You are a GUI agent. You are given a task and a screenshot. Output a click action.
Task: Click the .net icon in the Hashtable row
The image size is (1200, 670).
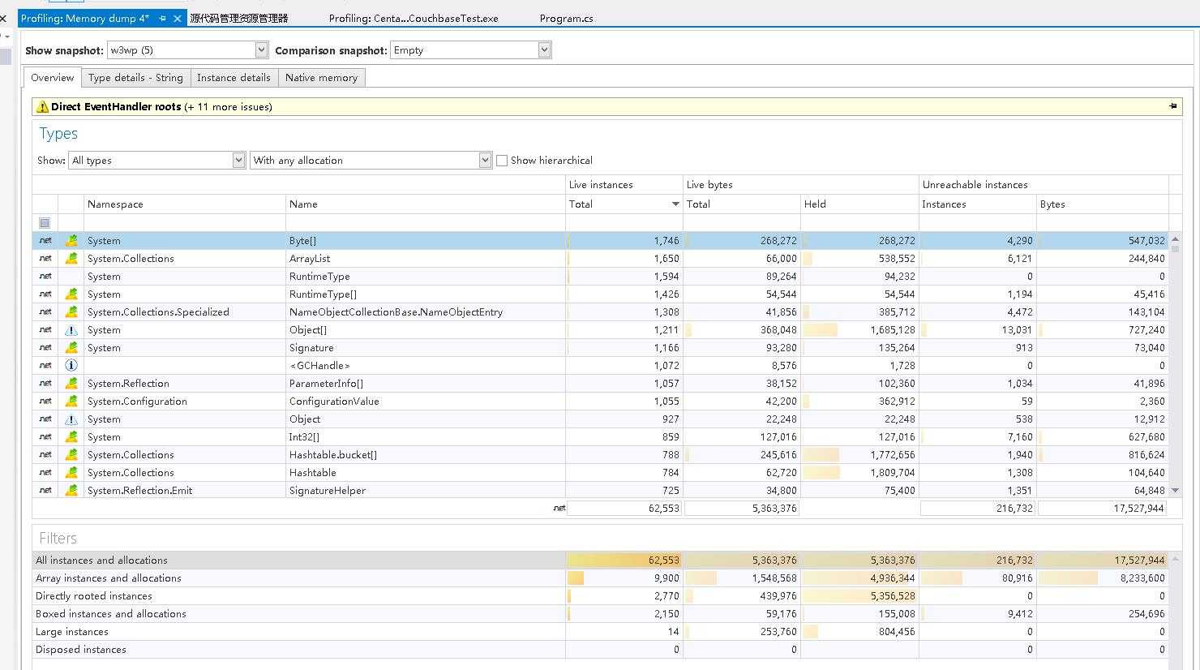point(45,473)
